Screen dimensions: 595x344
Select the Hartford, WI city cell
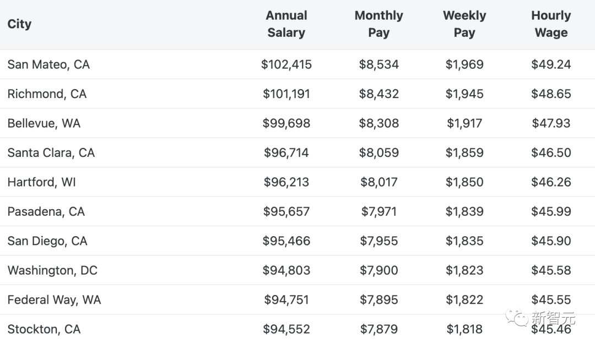point(42,182)
